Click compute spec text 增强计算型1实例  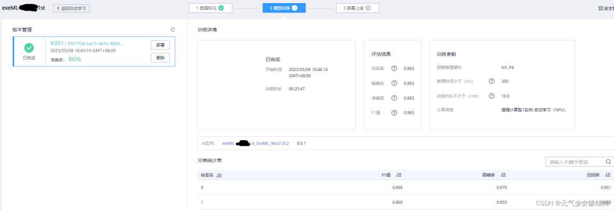533,110
